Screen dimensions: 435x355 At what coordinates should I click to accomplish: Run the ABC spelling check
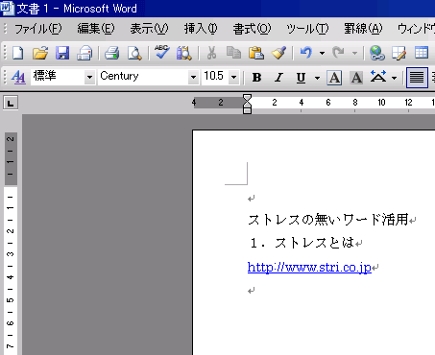[x=161, y=52]
